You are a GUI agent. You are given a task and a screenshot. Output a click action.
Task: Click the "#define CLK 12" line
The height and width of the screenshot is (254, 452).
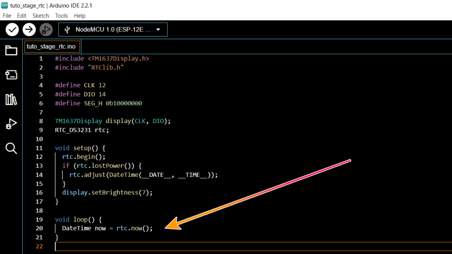click(x=80, y=85)
